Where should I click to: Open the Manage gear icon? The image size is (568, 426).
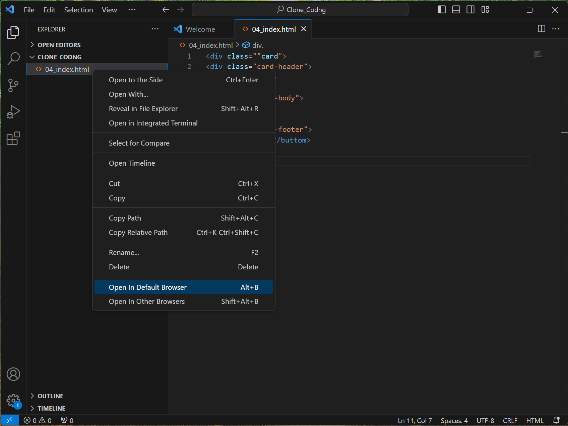[13, 401]
